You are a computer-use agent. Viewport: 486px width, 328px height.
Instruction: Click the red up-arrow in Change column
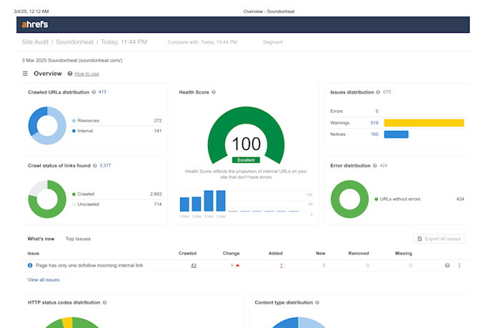click(x=238, y=265)
